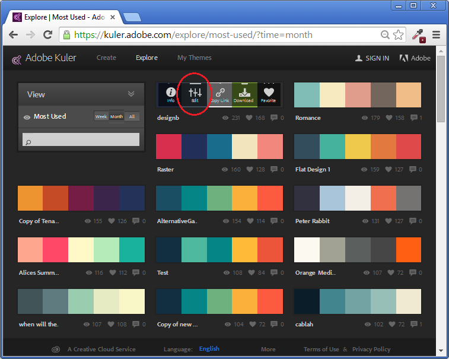Click the theme search field
The width and height of the screenshot is (449, 359).
(x=81, y=139)
